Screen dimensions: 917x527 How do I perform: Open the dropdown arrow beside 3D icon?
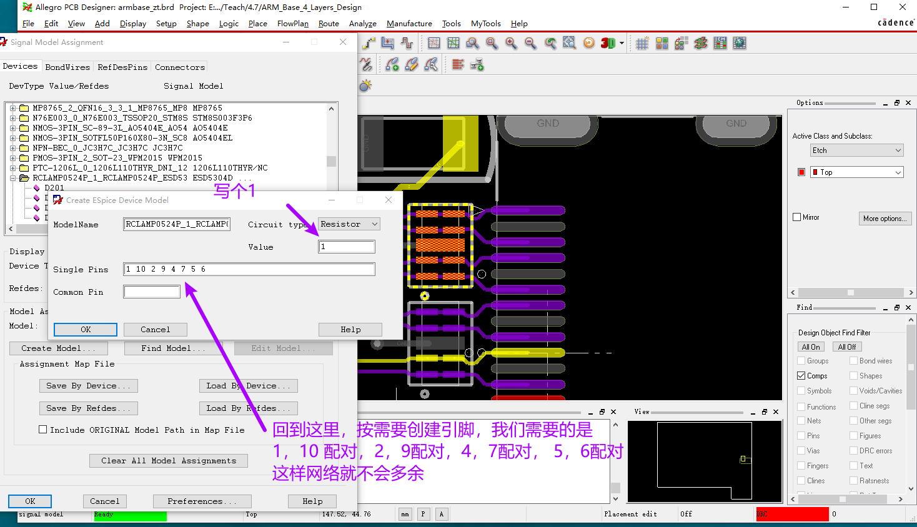622,43
